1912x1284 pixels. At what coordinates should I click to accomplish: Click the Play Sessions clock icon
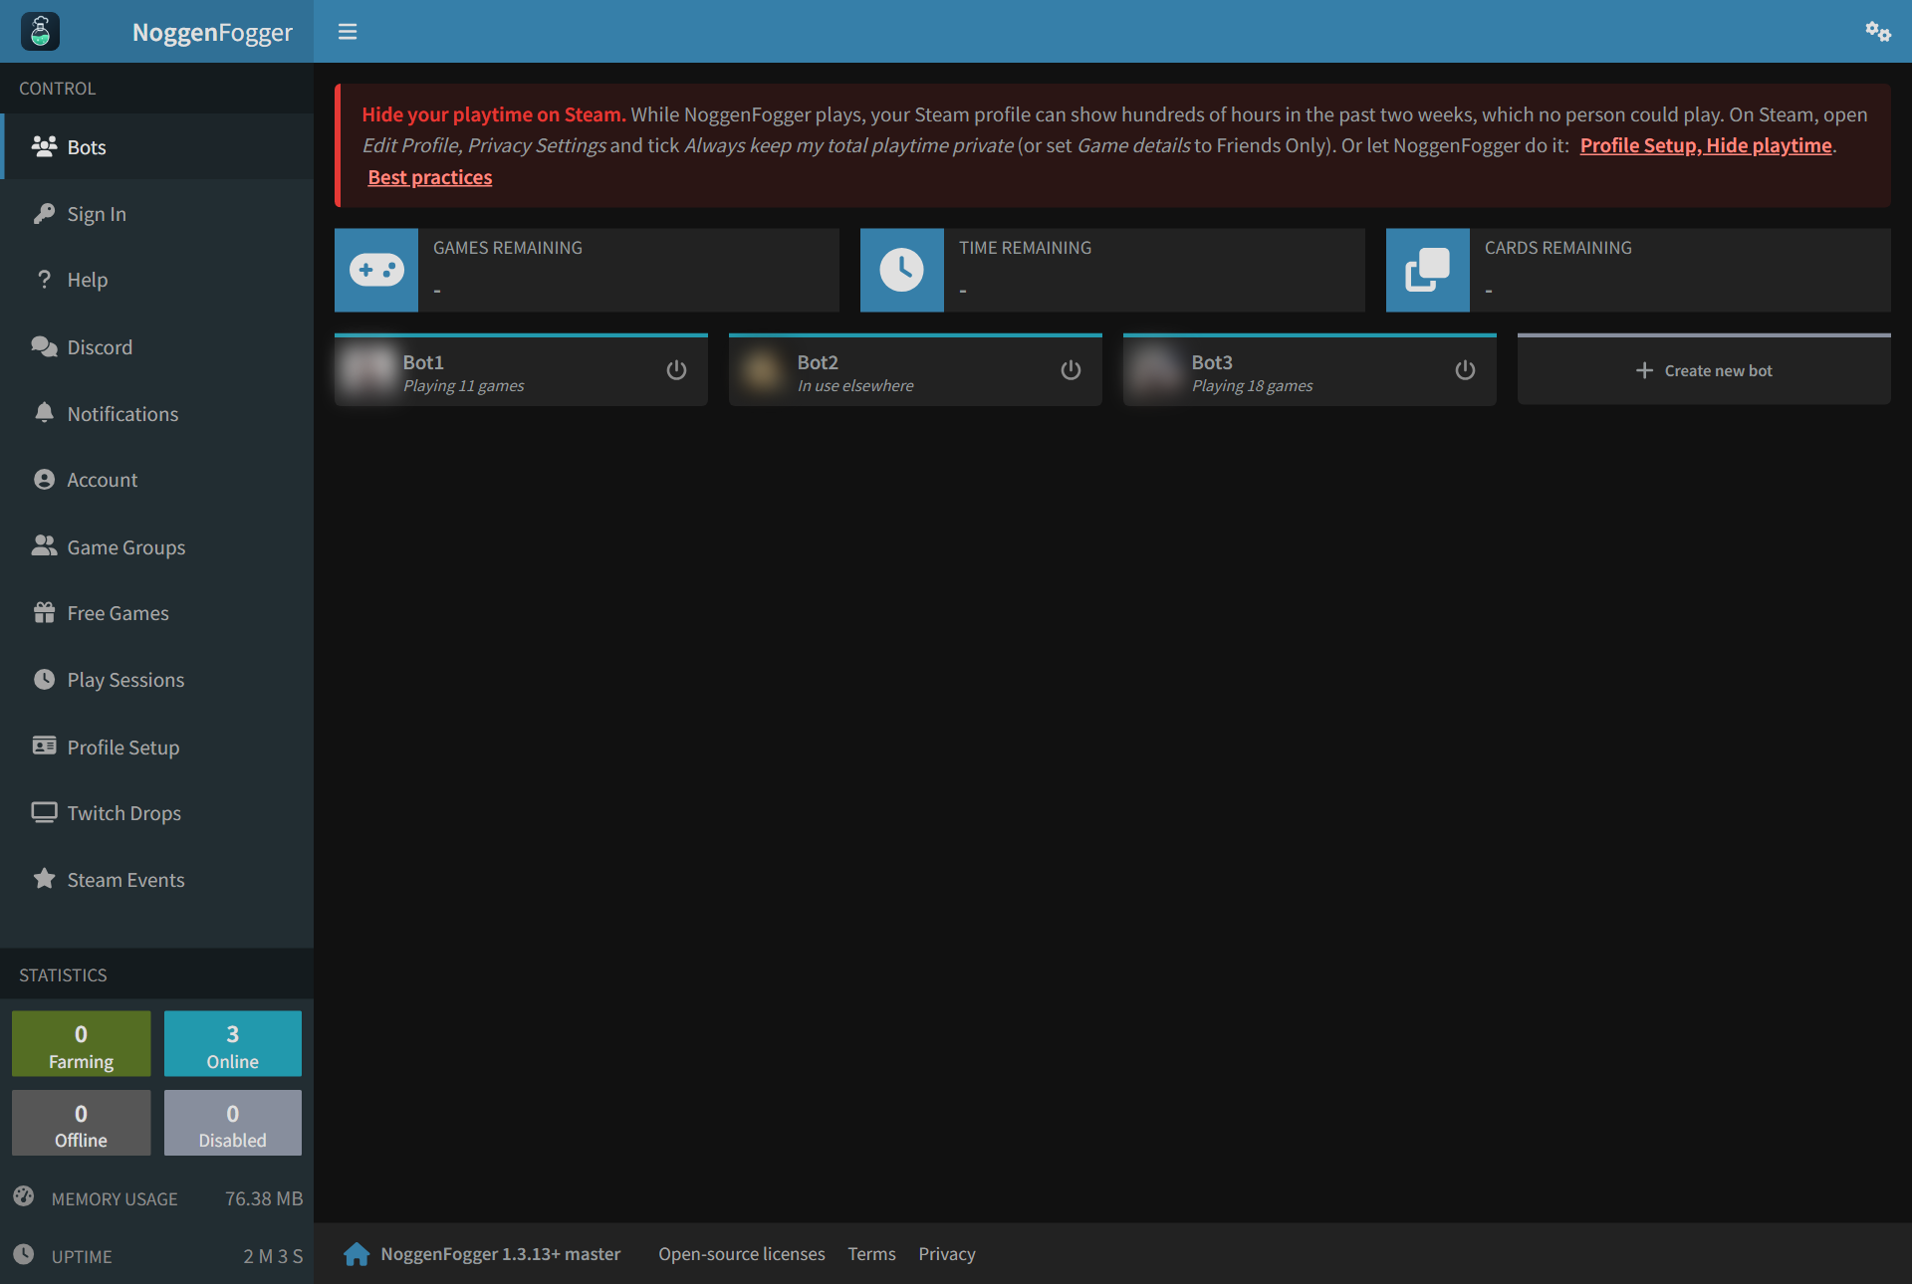click(x=44, y=680)
